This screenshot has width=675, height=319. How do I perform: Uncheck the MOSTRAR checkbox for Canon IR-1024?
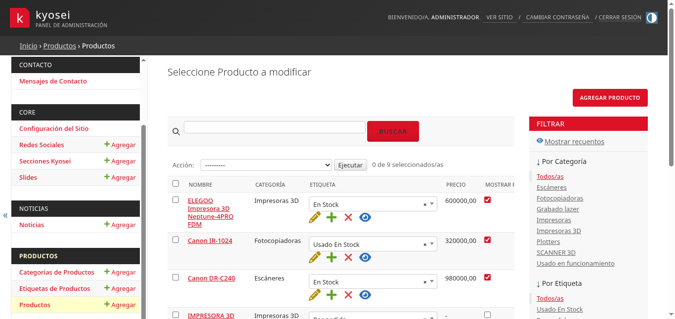pyautogui.click(x=487, y=240)
